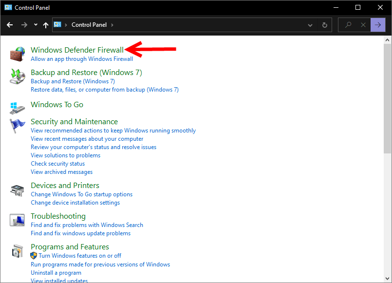This screenshot has height=283, width=392.
Task: Click the vertical scrollbar thumb
Action: tap(387, 98)
